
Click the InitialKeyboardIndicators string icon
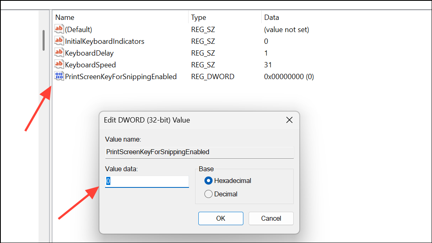pos(59,41)
